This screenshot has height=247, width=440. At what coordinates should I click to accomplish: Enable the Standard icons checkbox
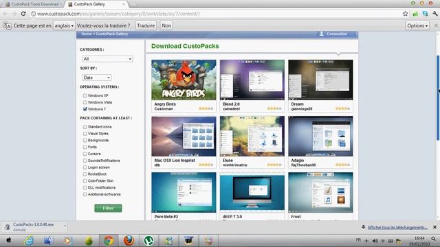[85, 127]
